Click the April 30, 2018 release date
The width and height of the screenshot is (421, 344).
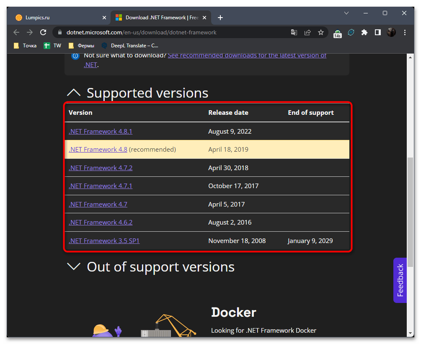tap(228, 168)
